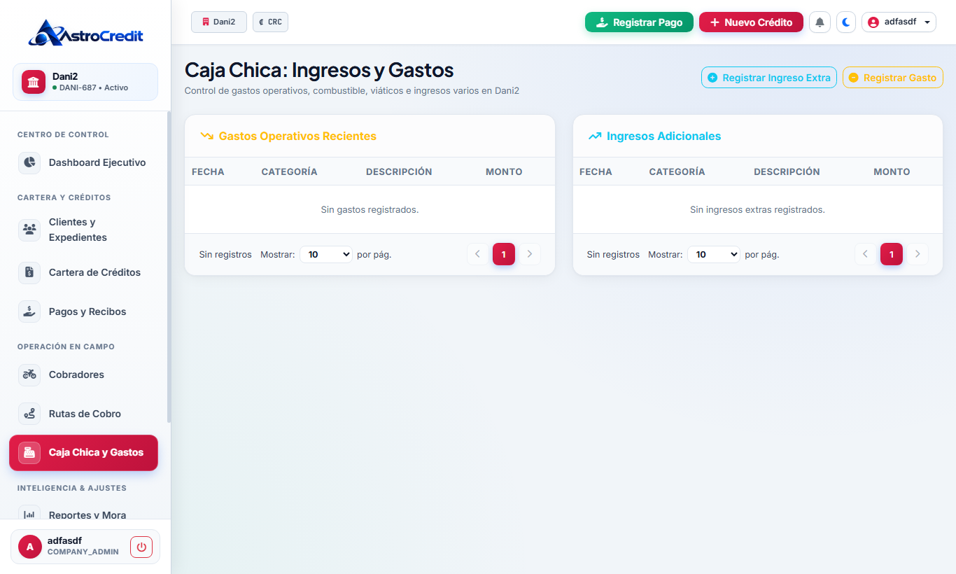Click the sidebar vertical scrollbar

tap(169, 266)
